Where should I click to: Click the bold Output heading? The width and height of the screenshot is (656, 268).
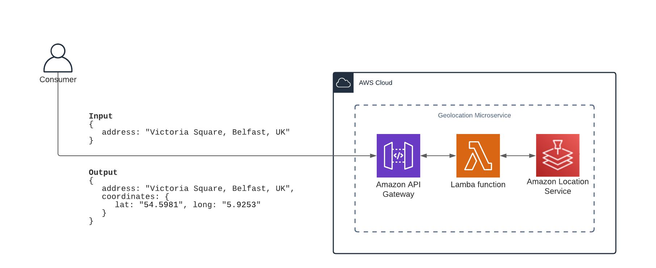click(x=103, y=172)
